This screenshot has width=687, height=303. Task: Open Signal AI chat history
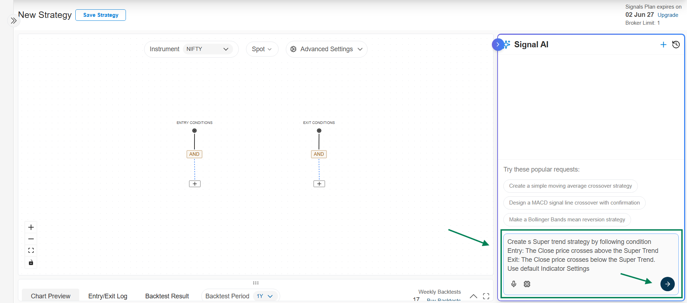pos(676,44)
